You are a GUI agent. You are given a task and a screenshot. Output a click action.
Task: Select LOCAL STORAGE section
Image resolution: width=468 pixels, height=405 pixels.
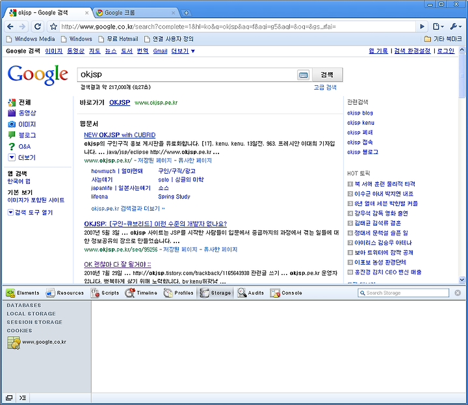click(31, 314)
